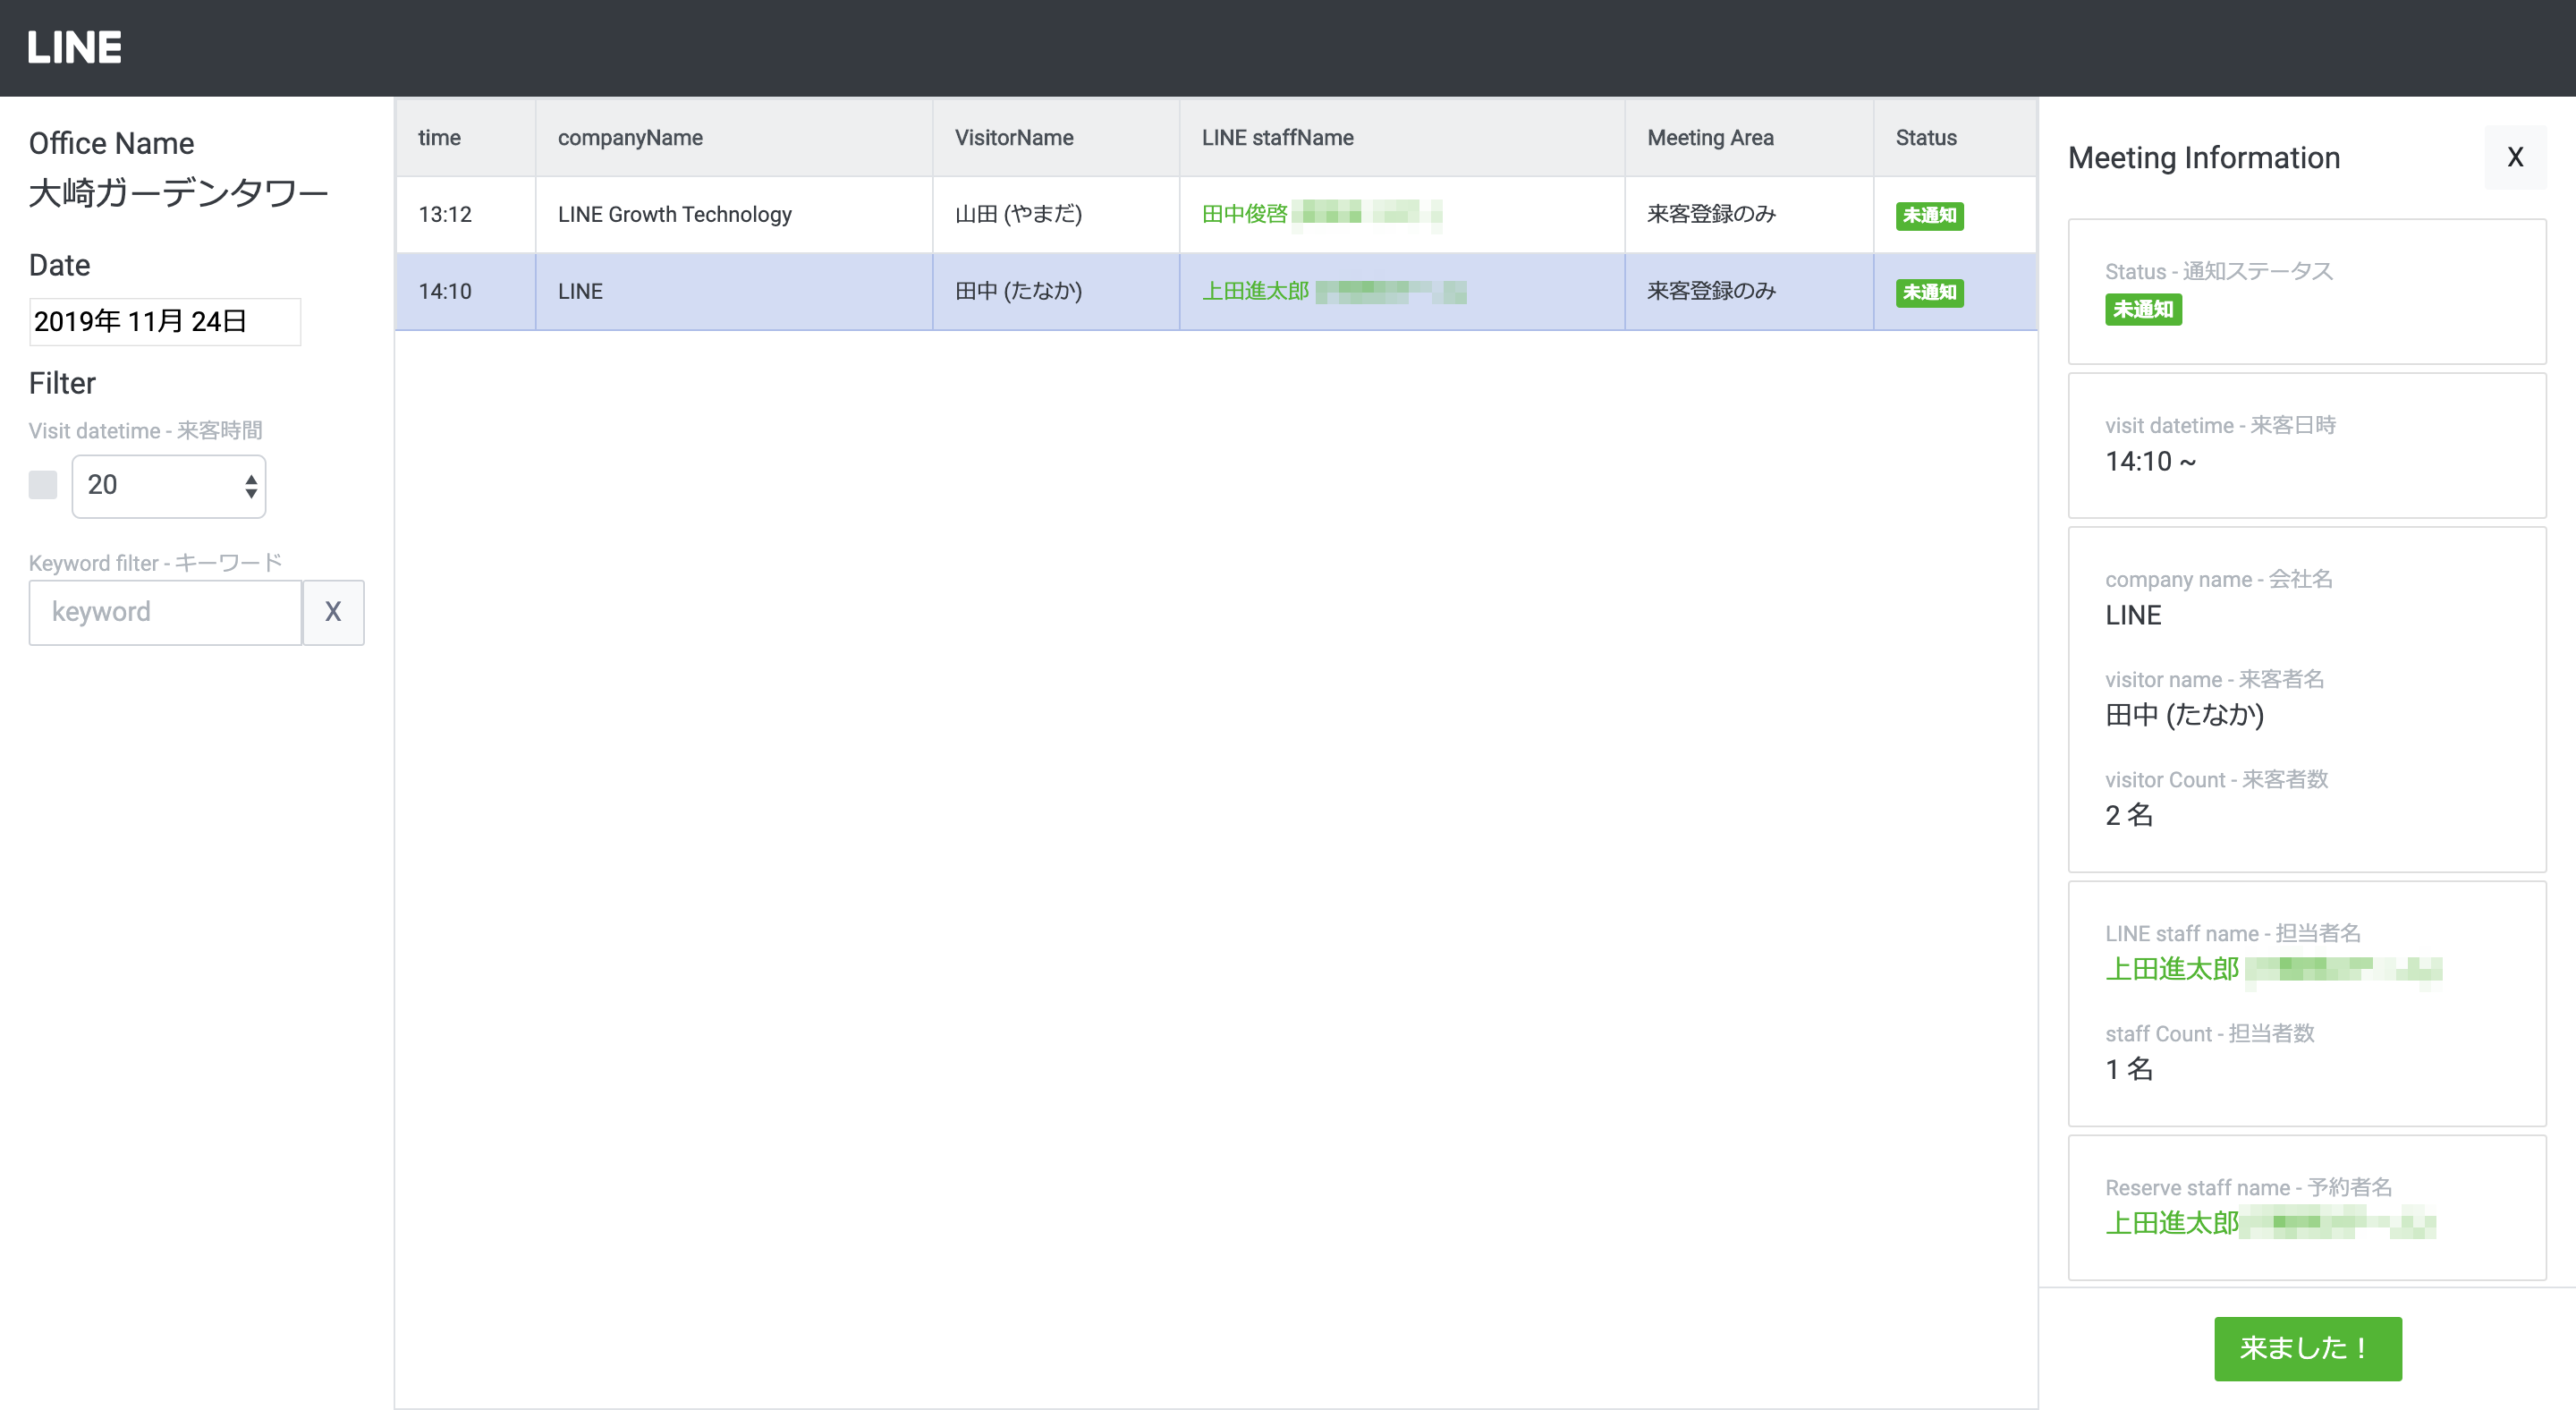Click visitor name 田中 (たなか) in panel
The width and height of the screenshot is (2576, 1410).
click(x=2184, y=714)
